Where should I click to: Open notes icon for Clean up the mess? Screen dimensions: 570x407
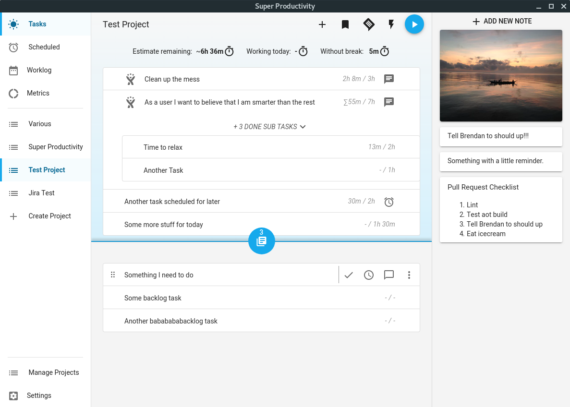coord(389,79)
